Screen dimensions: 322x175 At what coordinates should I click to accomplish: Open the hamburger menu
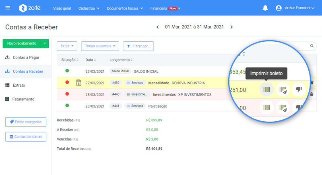8,8
